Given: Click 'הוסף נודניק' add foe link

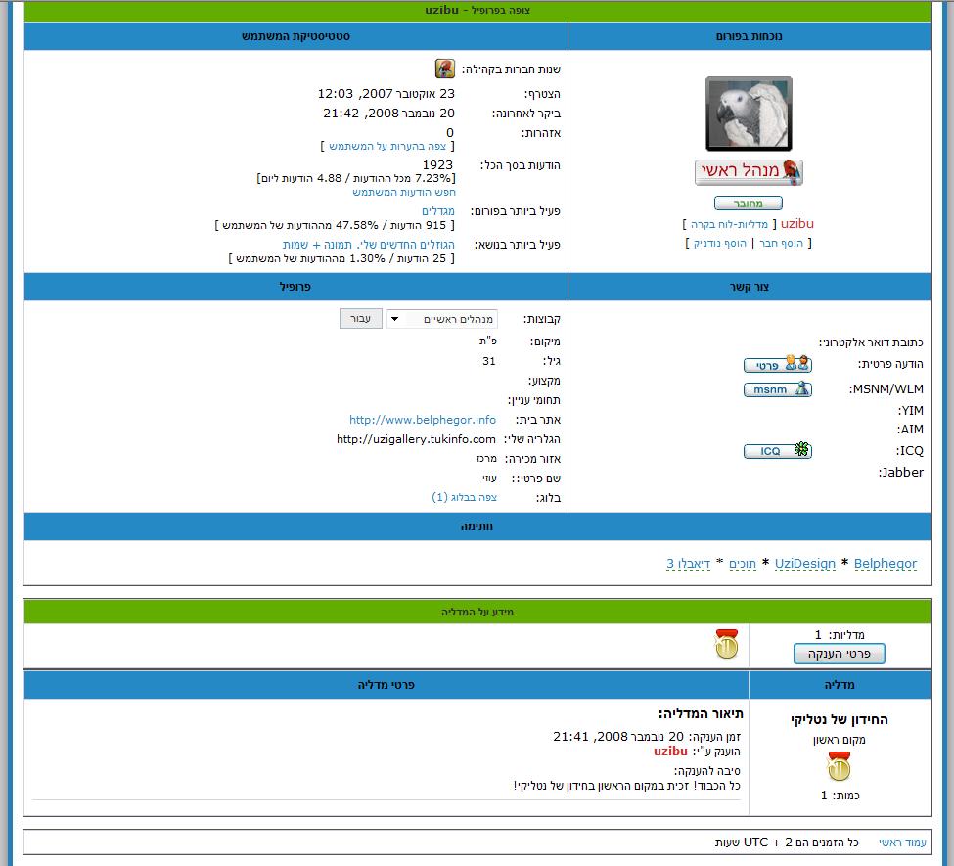Looking at the screenshot, I should tap(722, 243).
